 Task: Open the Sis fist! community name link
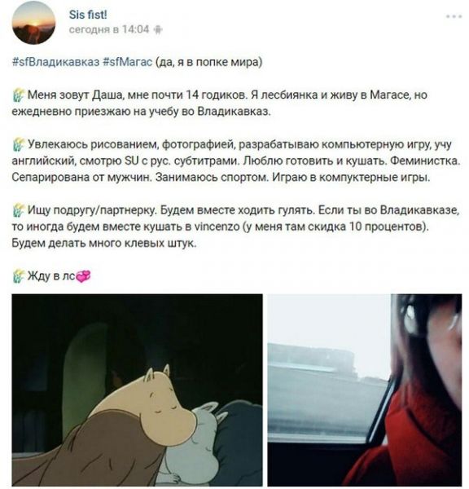[88, 15]
